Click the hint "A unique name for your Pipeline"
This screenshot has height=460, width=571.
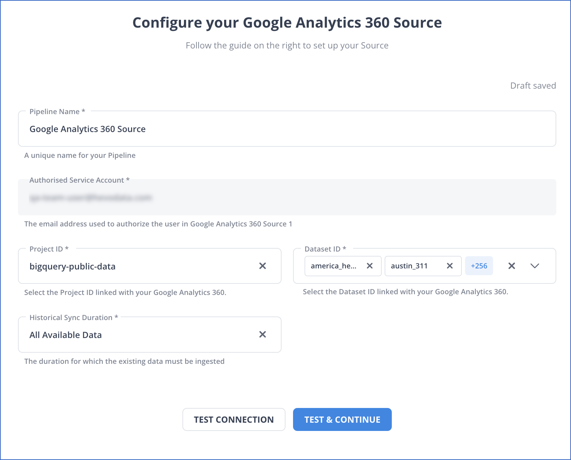pos(80,155)
